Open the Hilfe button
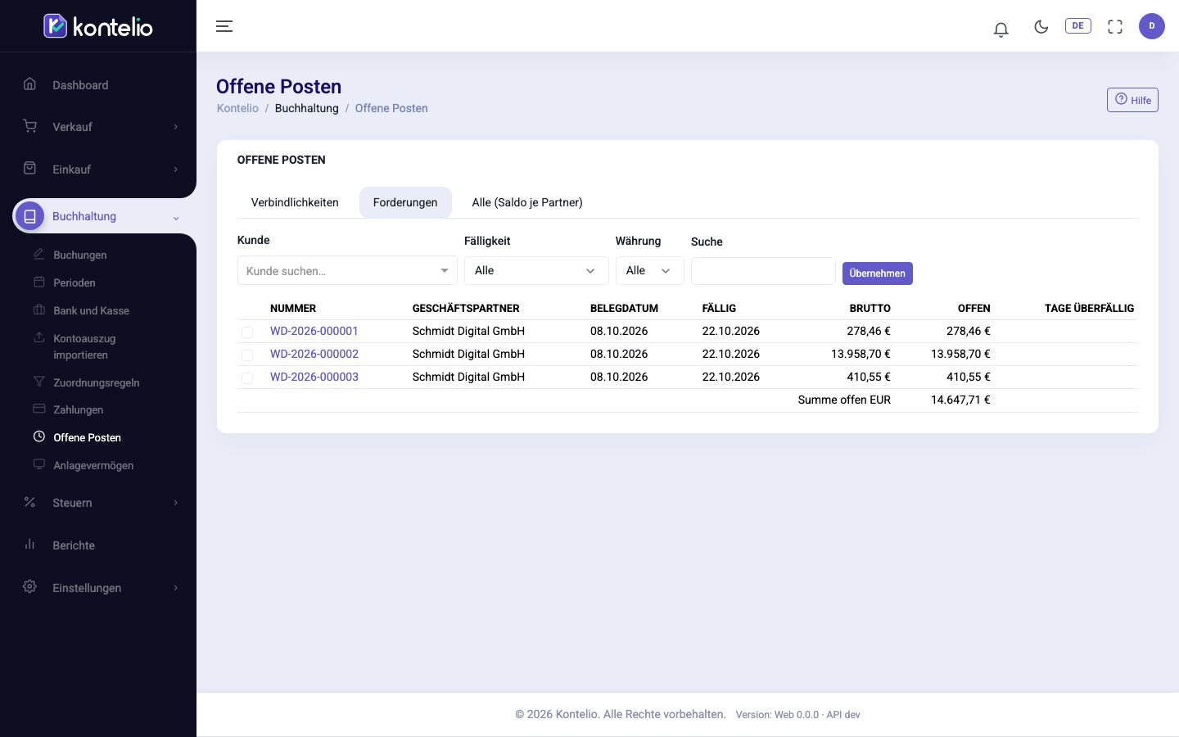 coord(1132,100)
